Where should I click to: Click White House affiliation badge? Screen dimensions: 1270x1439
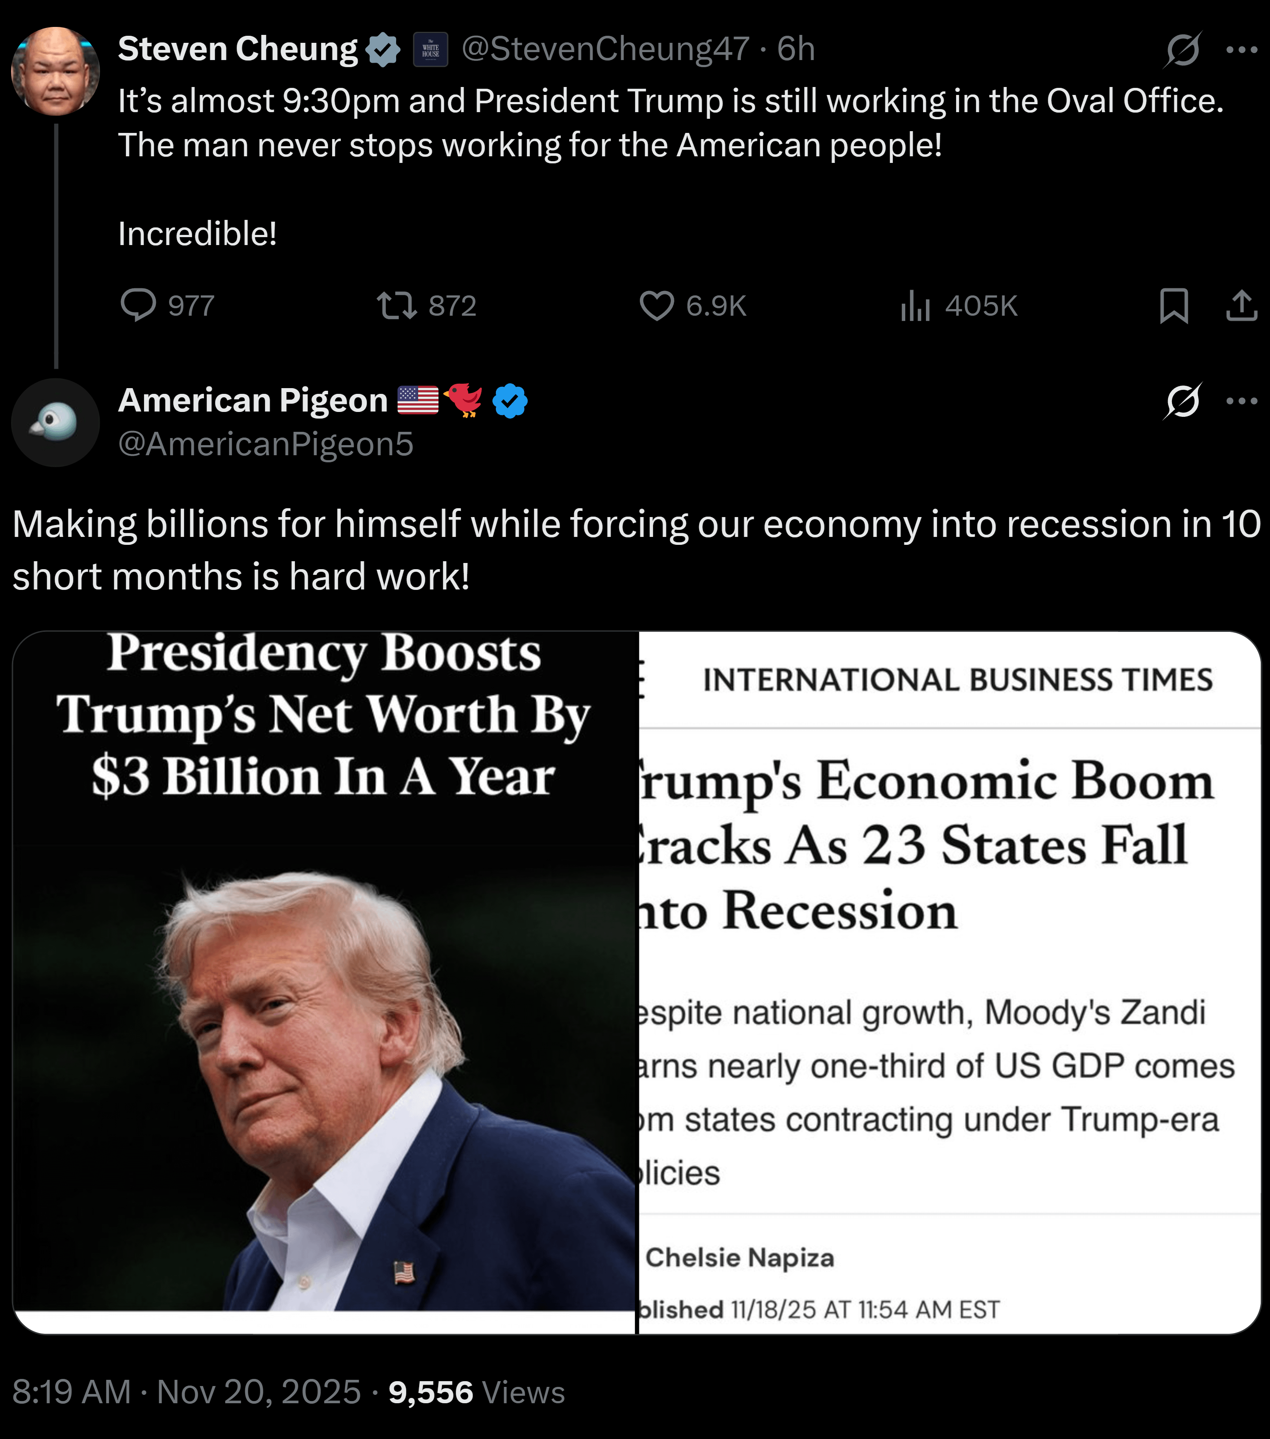tap(430, 49)
